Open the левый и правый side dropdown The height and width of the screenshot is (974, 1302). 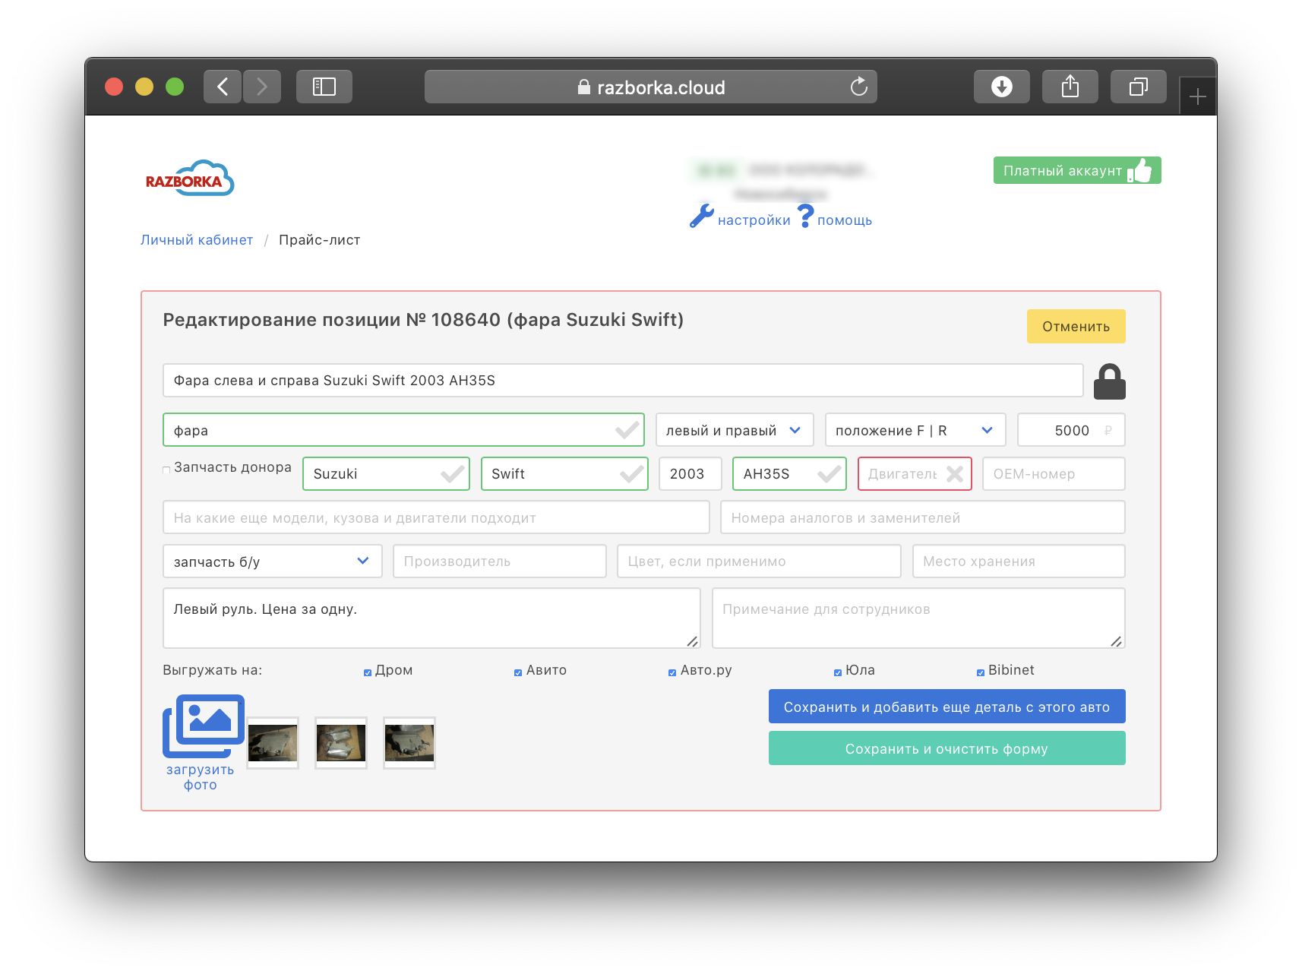tap(734, 431)
